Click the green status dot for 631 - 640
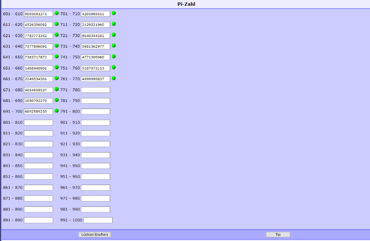 tap(57, 46)
